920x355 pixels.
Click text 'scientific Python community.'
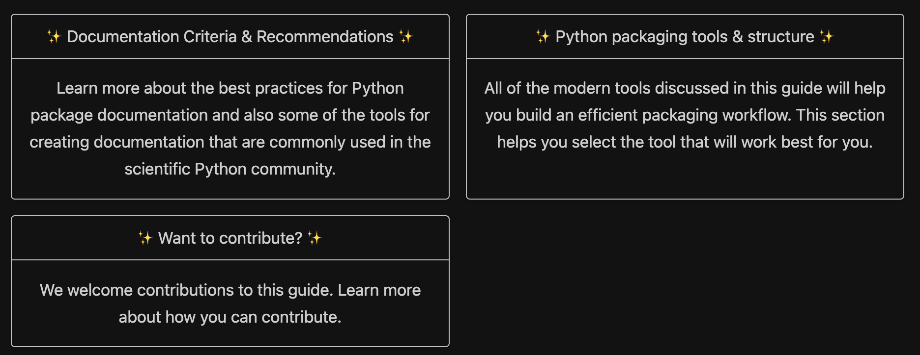point(230,169)
